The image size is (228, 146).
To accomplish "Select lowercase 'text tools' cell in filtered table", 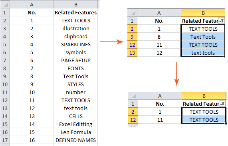I will tap(203, 53).
